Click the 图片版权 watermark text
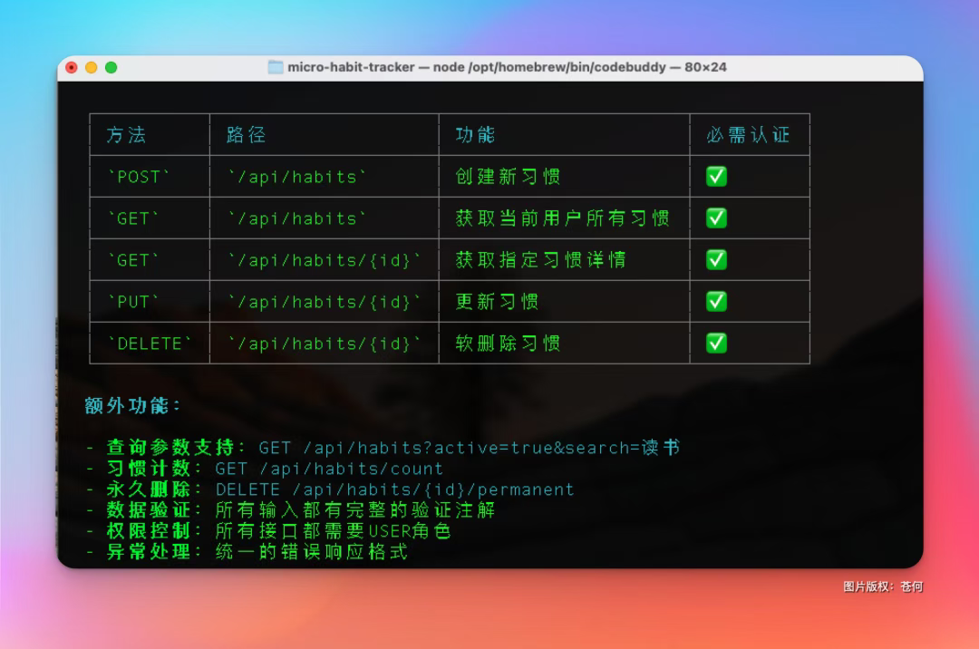979x649 pixels. (x=882, y=586)
